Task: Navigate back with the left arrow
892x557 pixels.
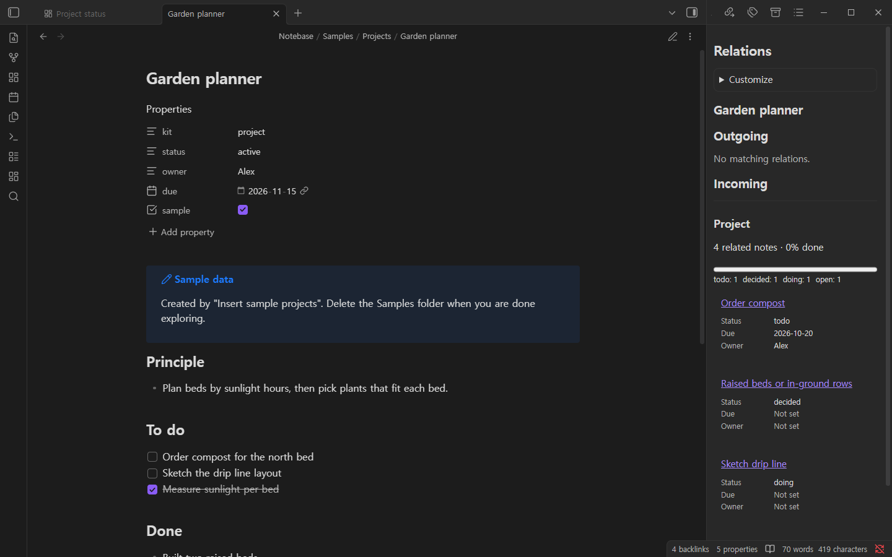Action: [43, 37]
